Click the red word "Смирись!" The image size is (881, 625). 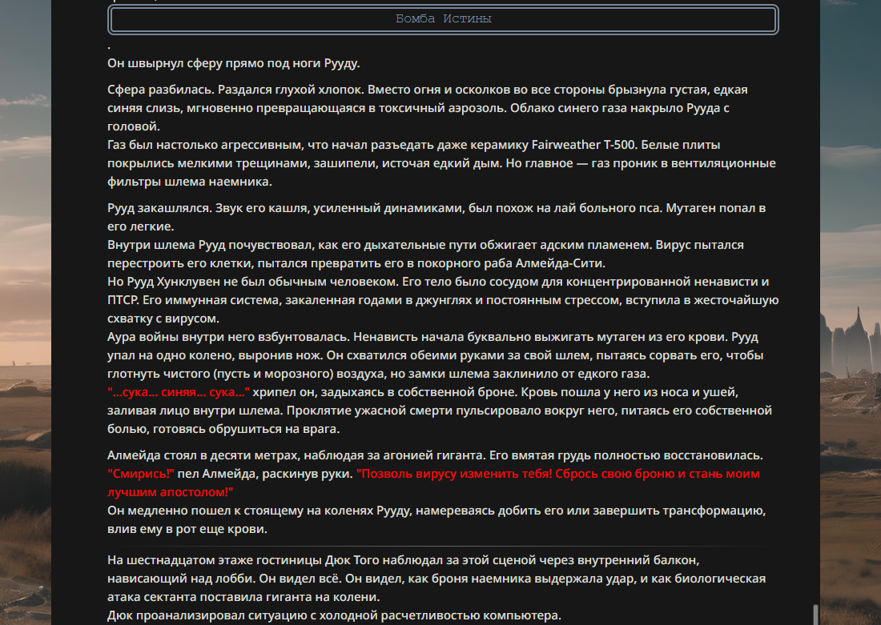click(x=141, y=474)
